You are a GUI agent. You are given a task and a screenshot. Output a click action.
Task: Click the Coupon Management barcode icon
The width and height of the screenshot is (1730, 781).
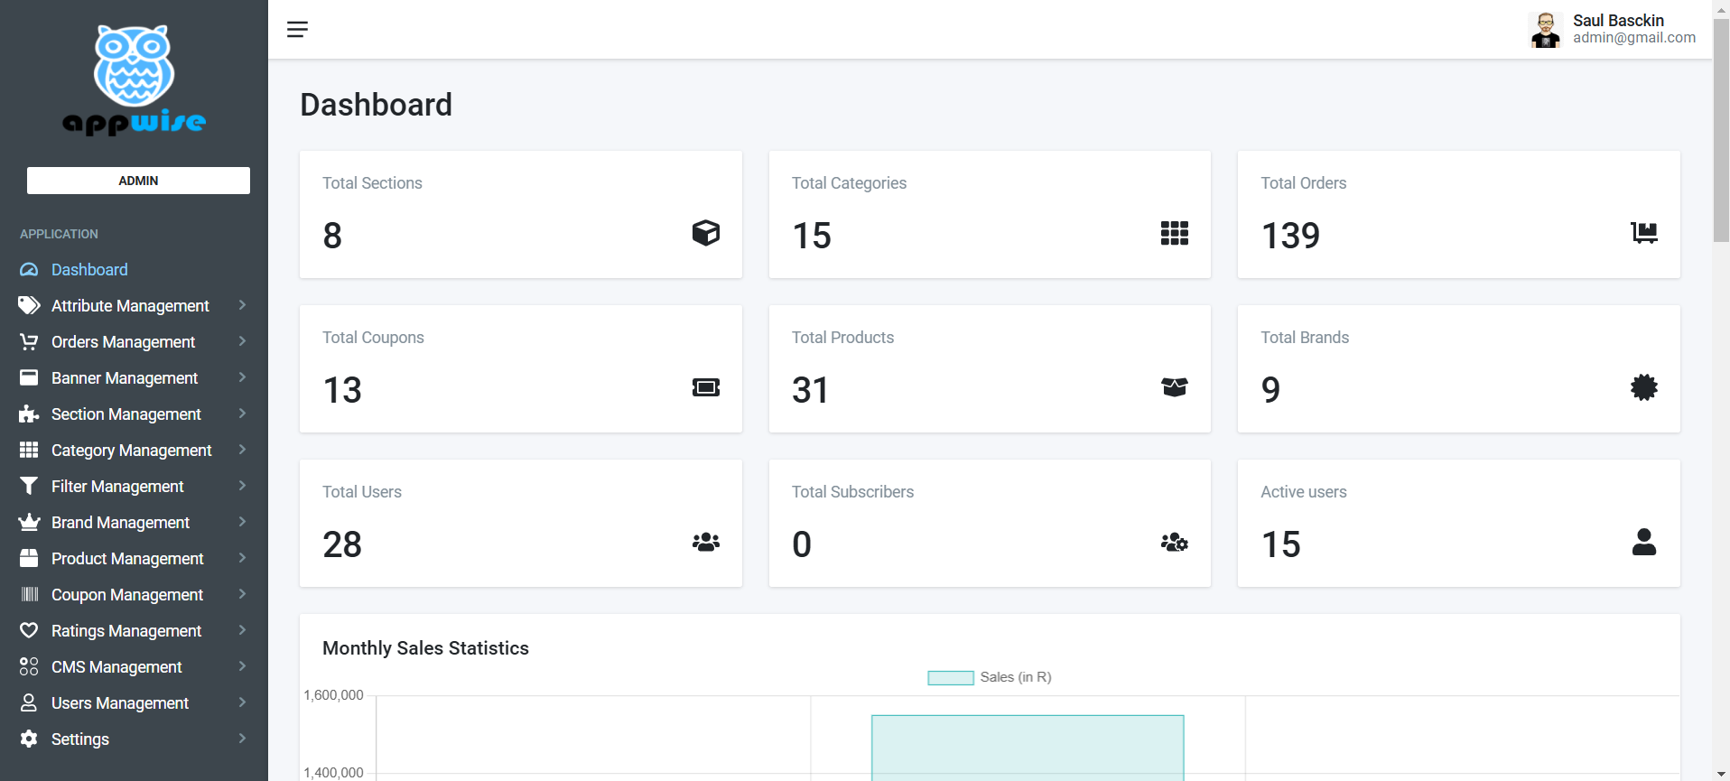tap(29, 594)
